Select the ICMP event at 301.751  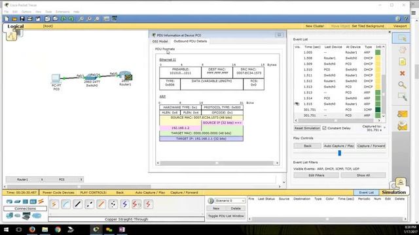tap(338, 110)
